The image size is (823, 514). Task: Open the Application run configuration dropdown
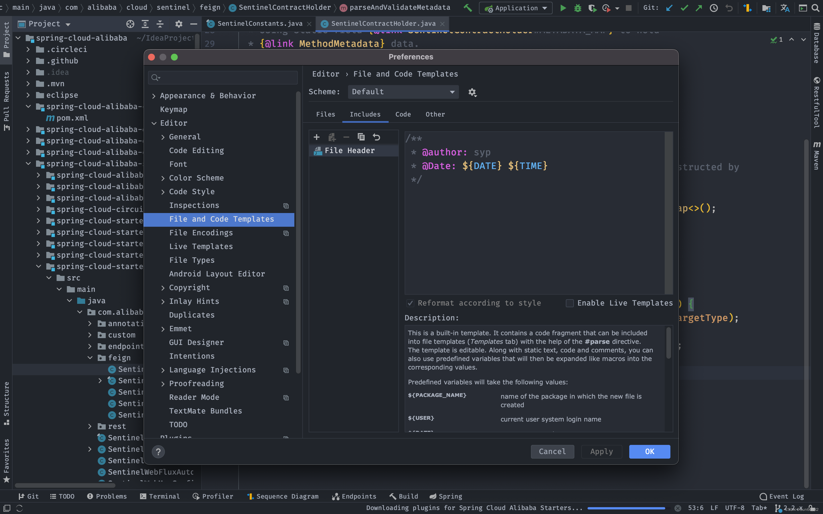click(x=516, y=8)
